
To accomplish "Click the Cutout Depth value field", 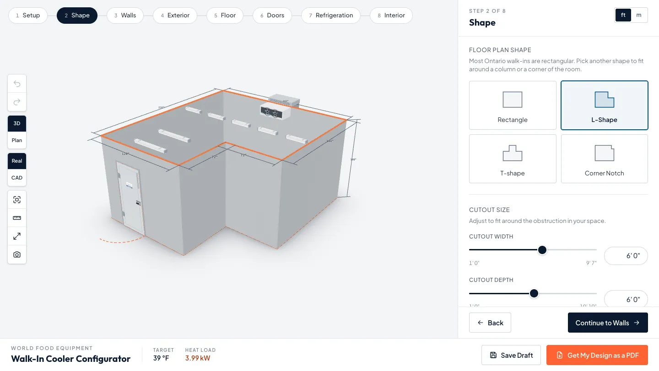I will click(626, 299).
